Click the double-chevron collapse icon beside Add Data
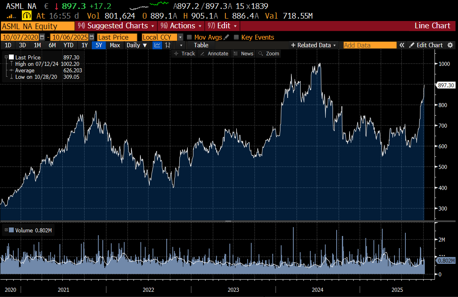This screenshot has height=297, width=458. 402,45
